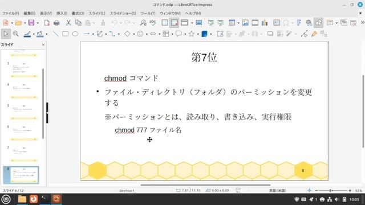Image resolution: width=365 pixels, height=205 pixels.
Task: Select the Connectors tool
Action: pyautogui.click(x=112, y=34)
